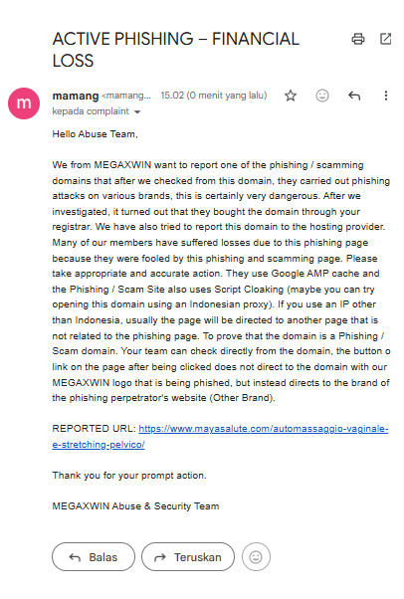Click the pink sender avatar 'm'
404x599 pixels.
pos(24,103)
